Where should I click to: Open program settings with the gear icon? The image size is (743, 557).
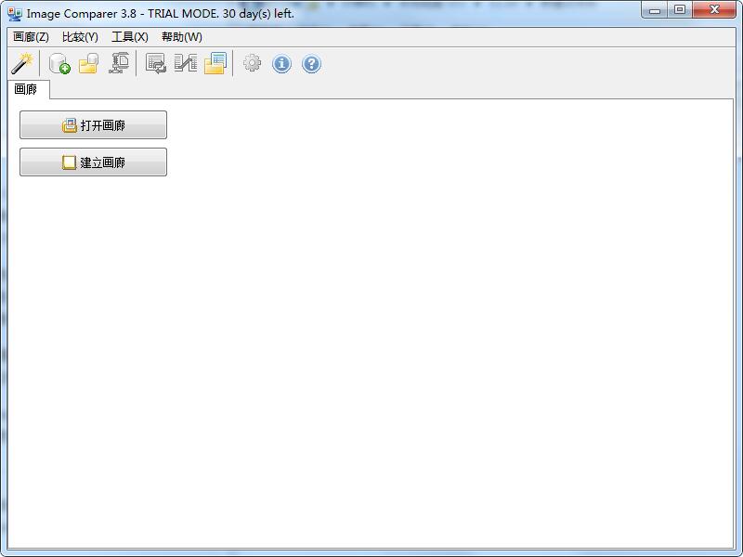[x=251, y=63]
